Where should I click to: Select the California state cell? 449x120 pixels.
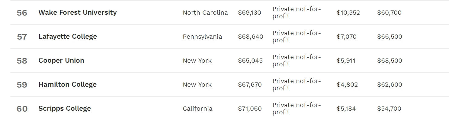(197, 109)
